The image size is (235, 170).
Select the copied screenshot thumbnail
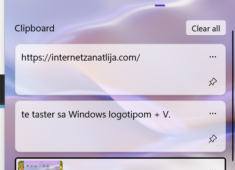[40, 165]
